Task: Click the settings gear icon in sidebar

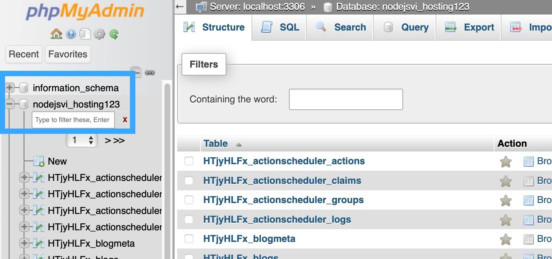Action: (99, 34)
